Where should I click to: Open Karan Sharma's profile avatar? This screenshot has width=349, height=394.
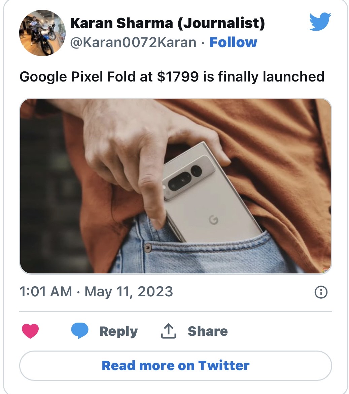(x=42, y=33)
